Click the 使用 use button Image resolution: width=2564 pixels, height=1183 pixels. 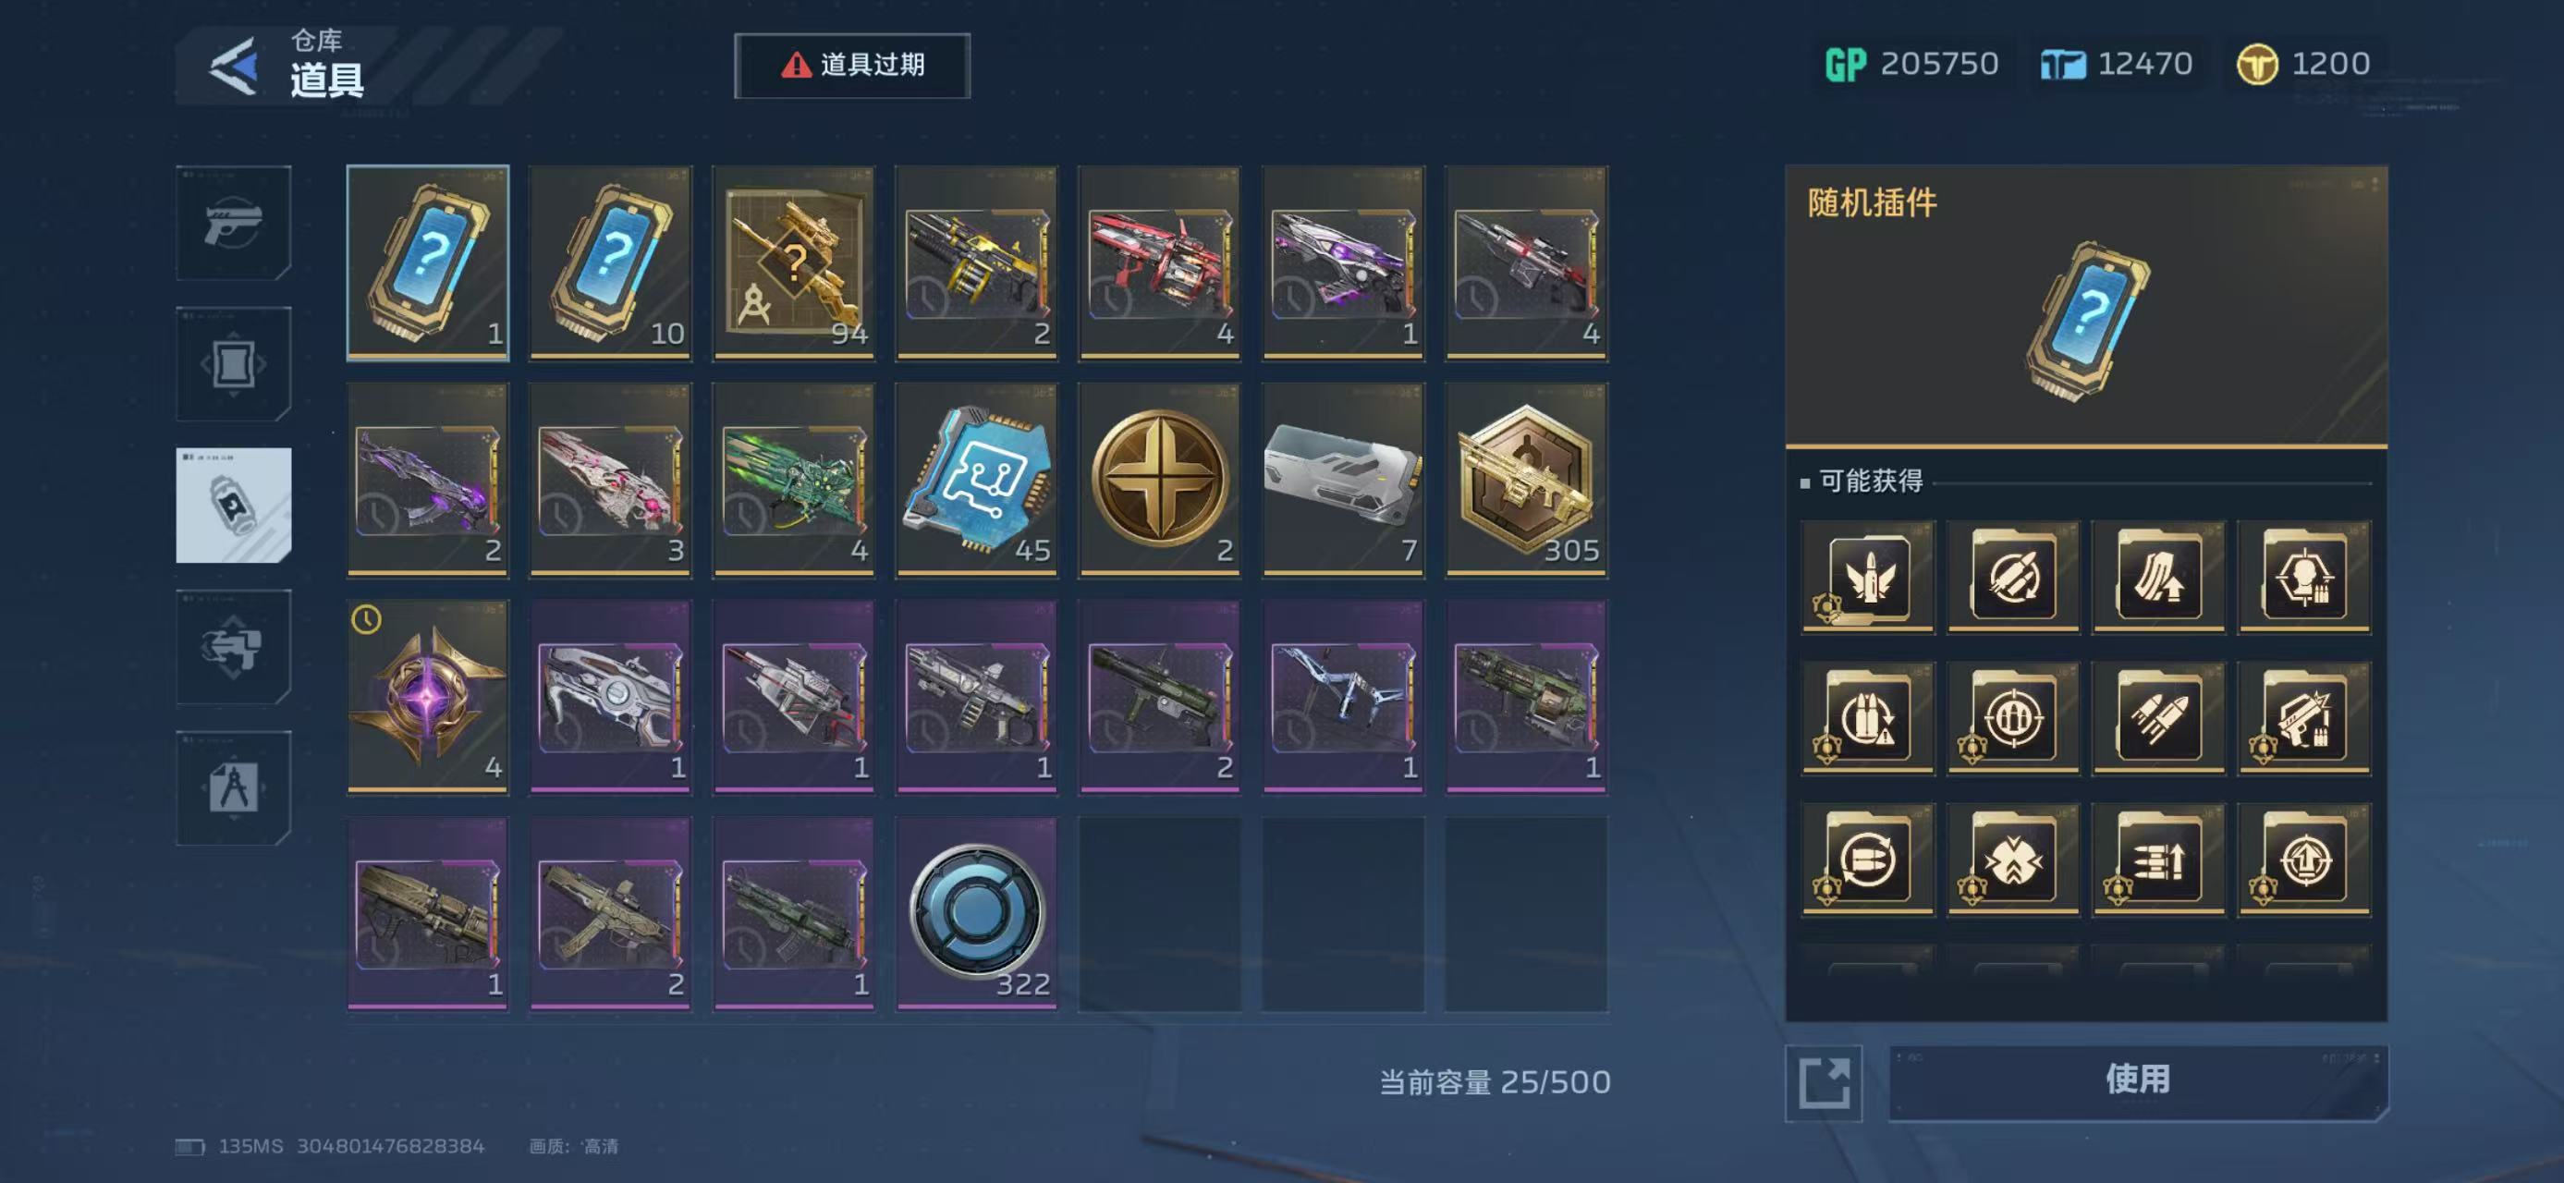click(2138, 1080)
